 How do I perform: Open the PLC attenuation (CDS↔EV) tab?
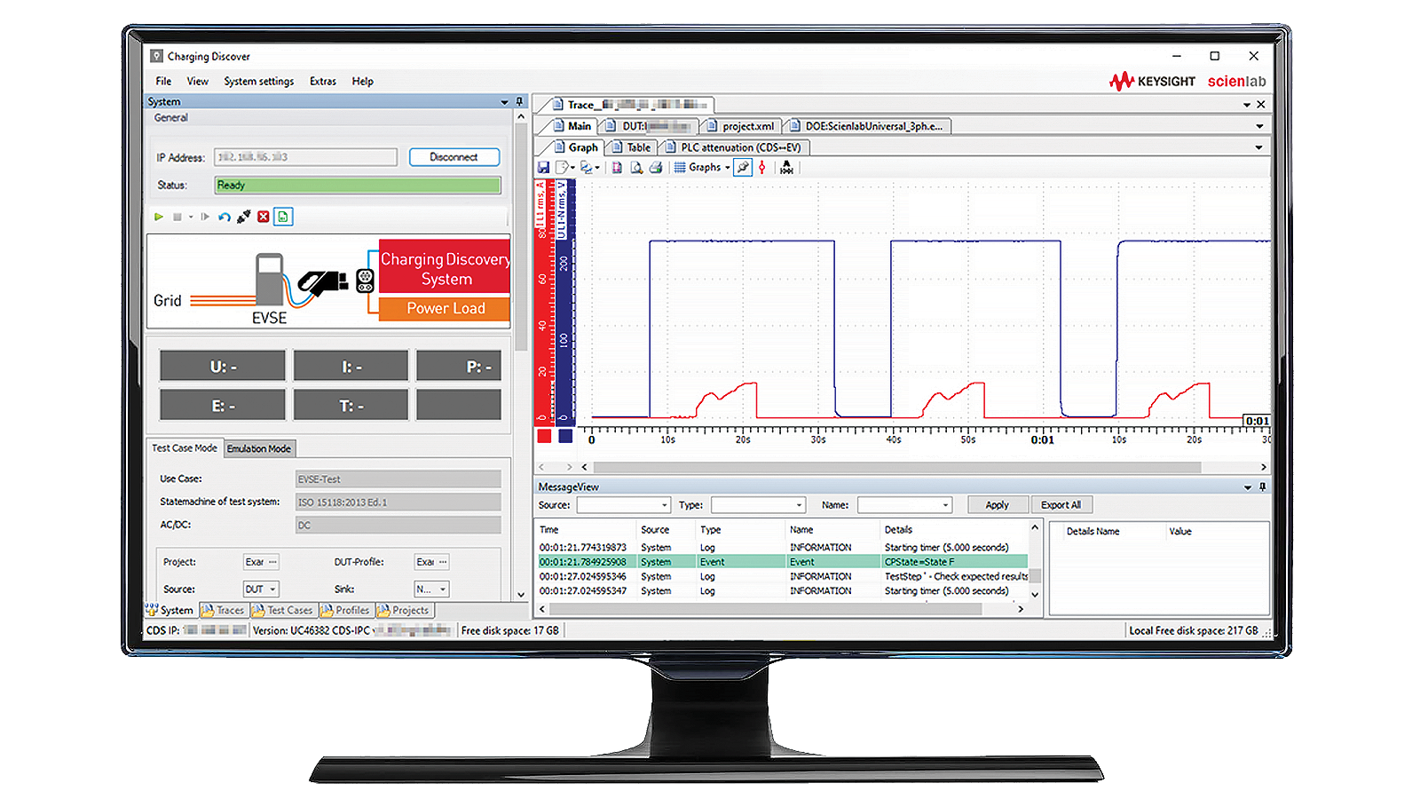point(734,147)
